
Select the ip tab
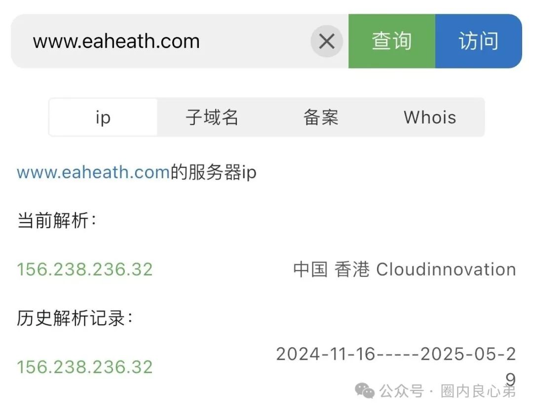(x=103, y=117)
